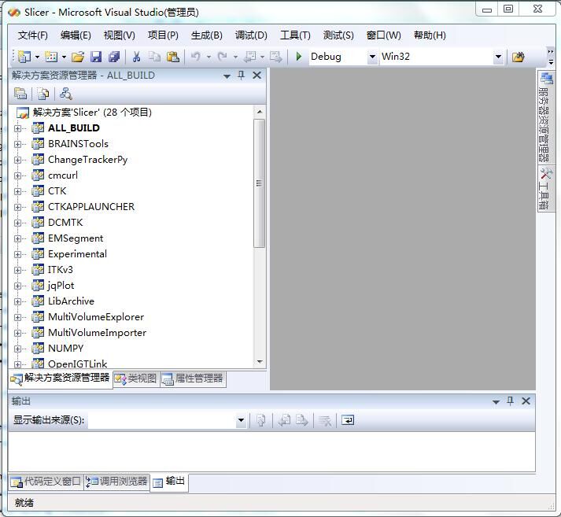Select the MultiVolumeExplorer project
The image size is (561, 517).
(96, 317)
